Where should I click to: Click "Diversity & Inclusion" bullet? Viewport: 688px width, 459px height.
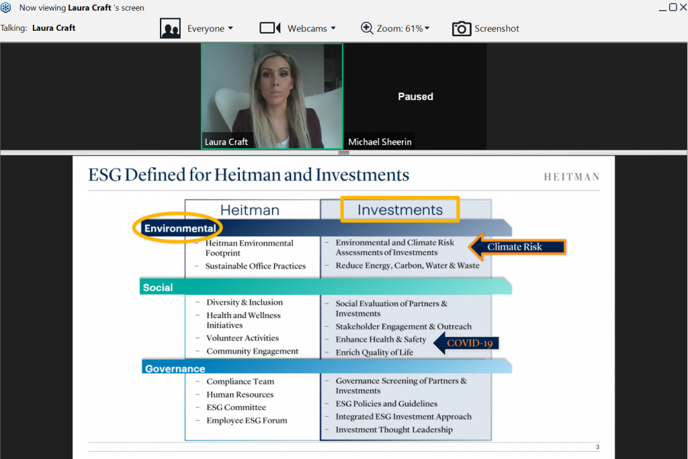pyautogui.click(x=245, y=303)
